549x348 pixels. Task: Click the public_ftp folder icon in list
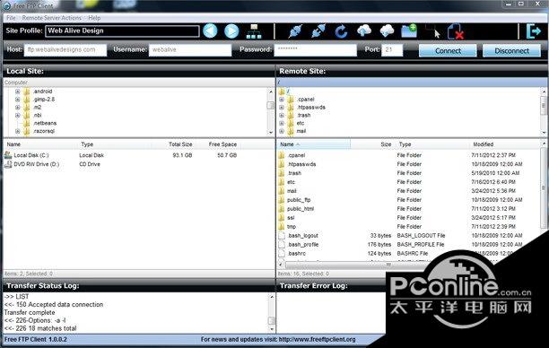coord(282,200)
